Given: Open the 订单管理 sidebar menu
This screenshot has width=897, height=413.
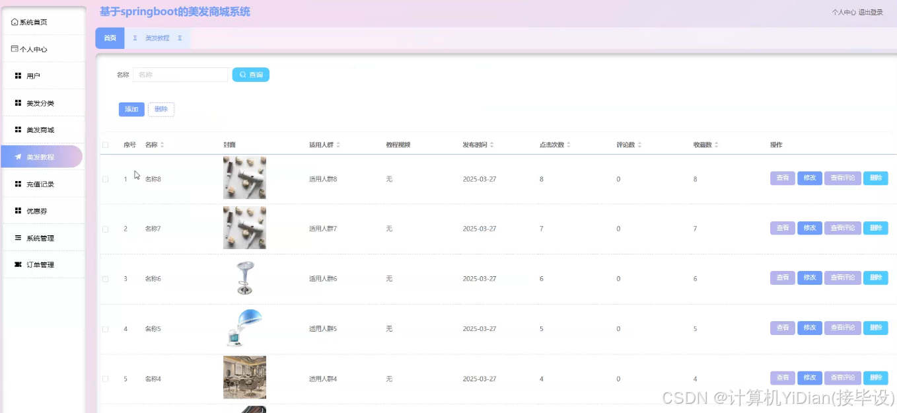Looking at the screenshot, I should coord(43,264).
